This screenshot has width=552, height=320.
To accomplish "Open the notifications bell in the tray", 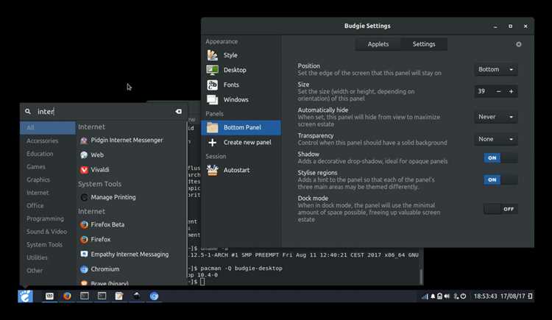I will point(433,296).
